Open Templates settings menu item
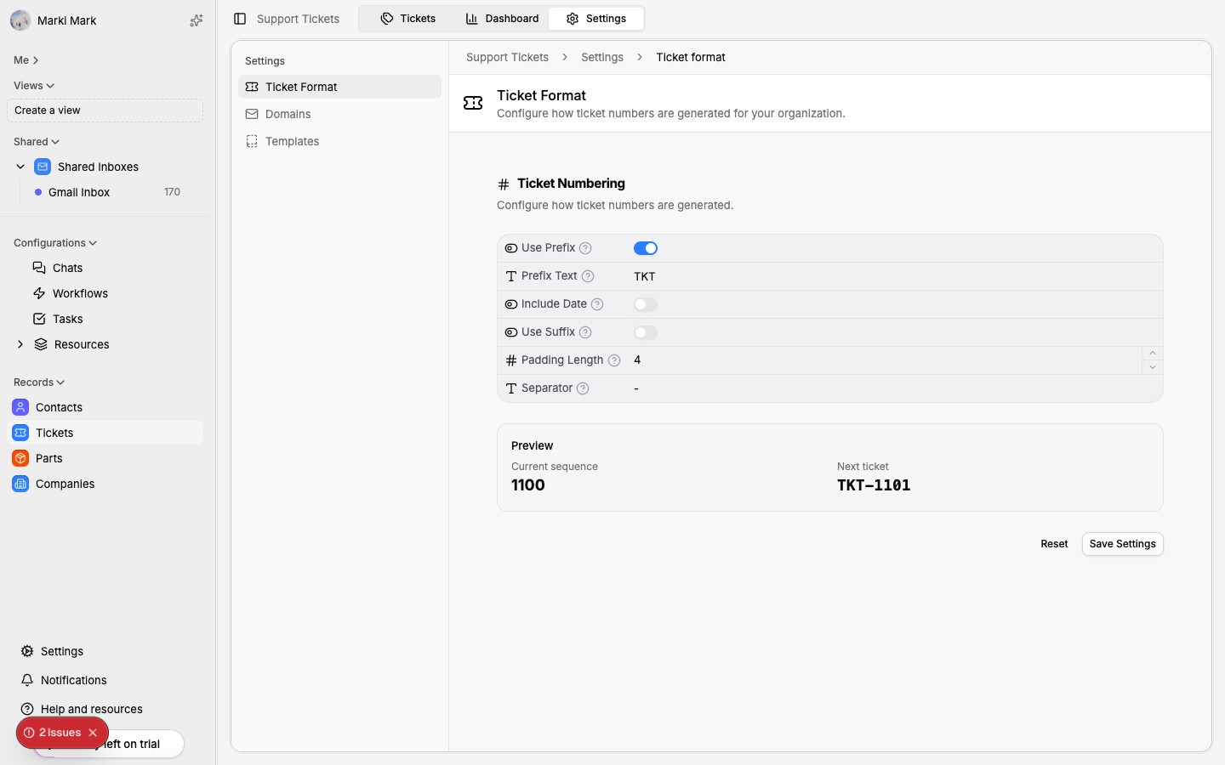The height and width of the screenshot is (765, 1225). coord(339,141)
